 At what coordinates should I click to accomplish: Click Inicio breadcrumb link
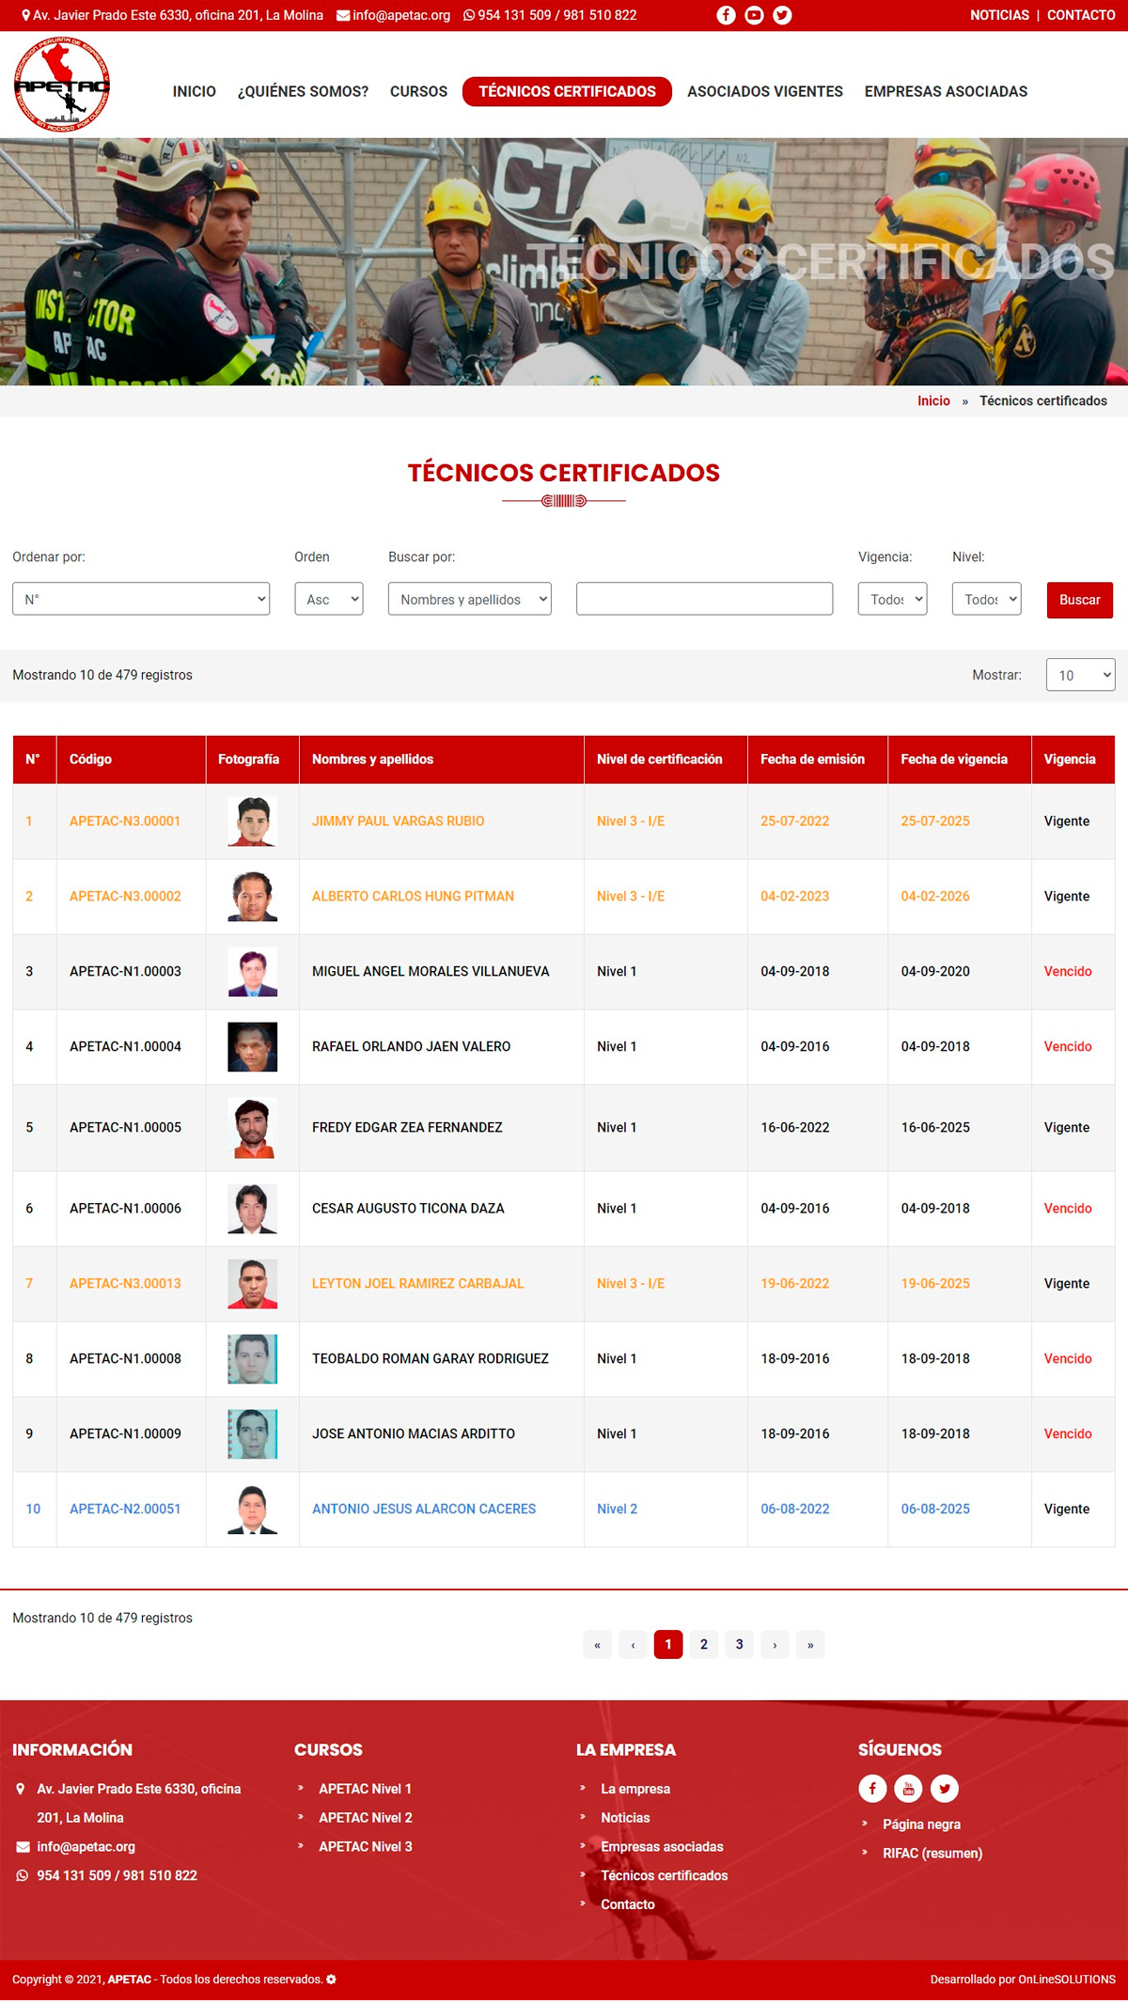coord(933,400)
